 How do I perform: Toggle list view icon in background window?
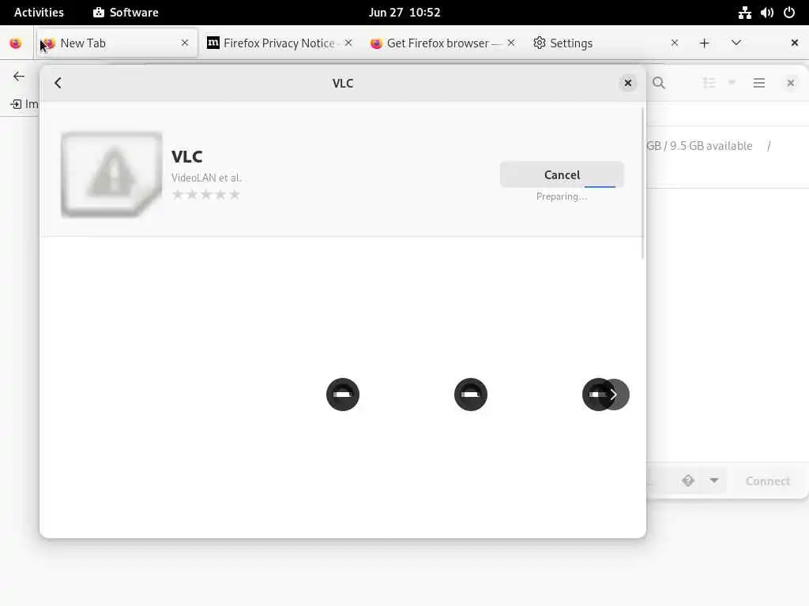[709, 83]
